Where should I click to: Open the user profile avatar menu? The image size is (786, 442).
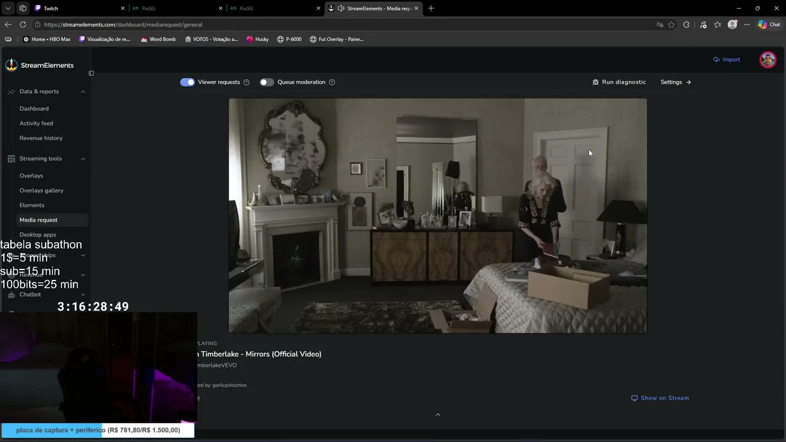click(768, 60)
